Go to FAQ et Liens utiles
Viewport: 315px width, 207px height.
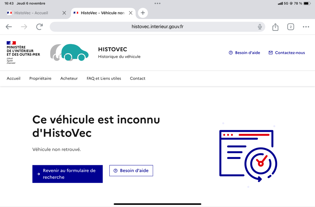(104, 78)
